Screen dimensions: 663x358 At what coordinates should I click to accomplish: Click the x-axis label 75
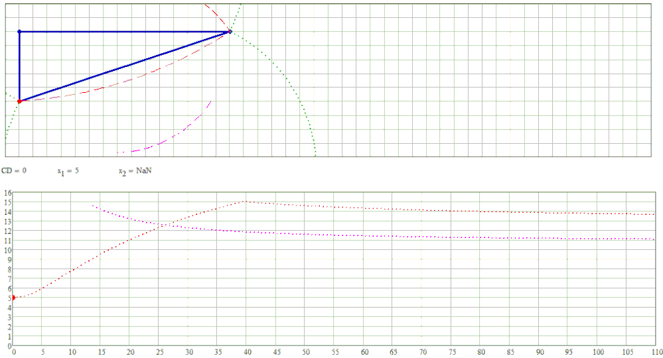coord(452,351)
